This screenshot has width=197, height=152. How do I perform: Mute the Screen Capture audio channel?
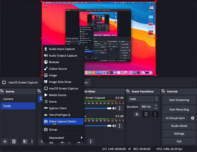[x=114, y=108]
